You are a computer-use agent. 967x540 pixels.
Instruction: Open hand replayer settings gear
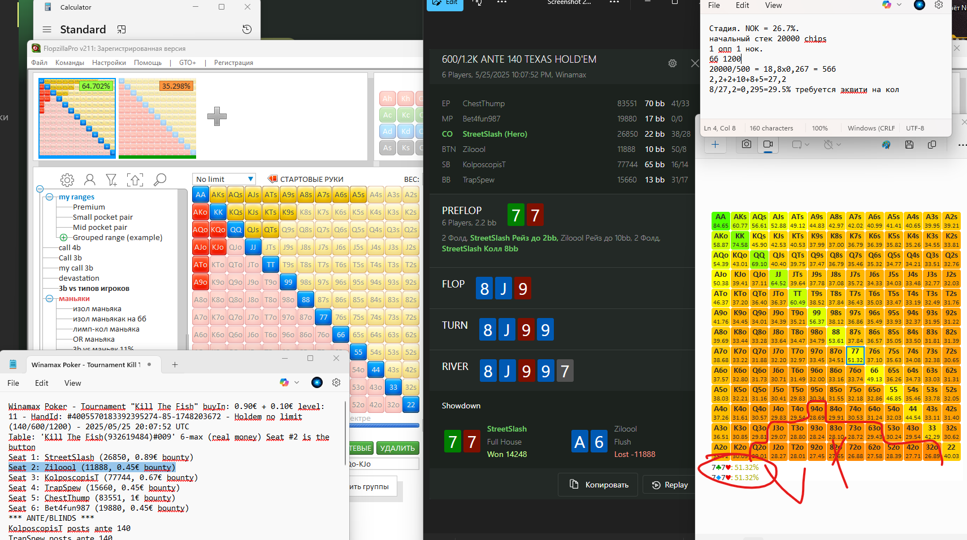click(673, 63)
